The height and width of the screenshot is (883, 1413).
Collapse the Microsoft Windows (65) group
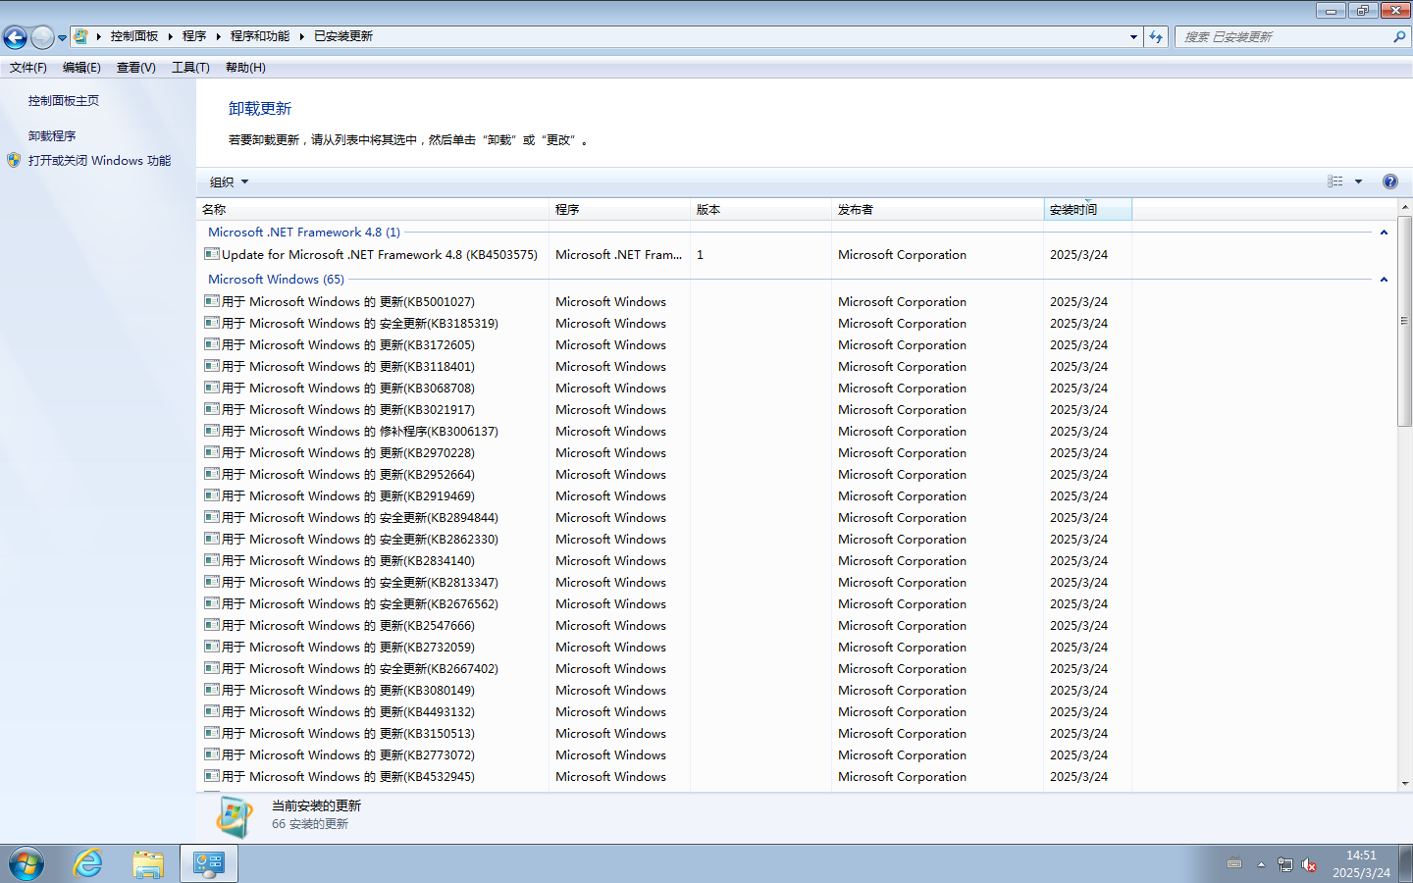[x=1384, y=280]
